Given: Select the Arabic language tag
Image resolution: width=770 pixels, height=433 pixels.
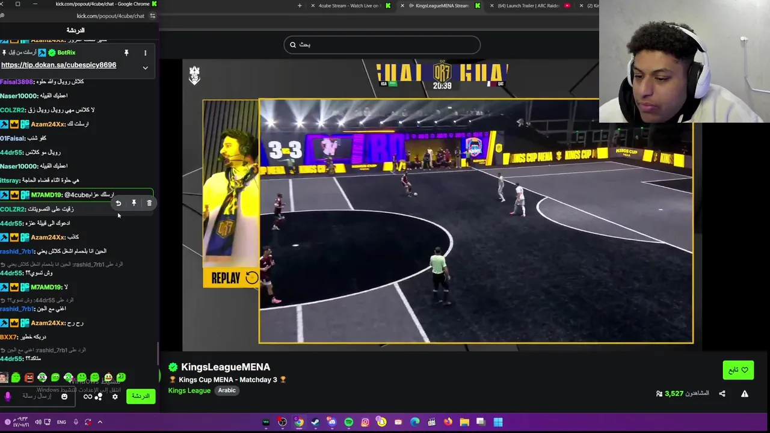Looking at the screenshot, I should click(227, 390).
